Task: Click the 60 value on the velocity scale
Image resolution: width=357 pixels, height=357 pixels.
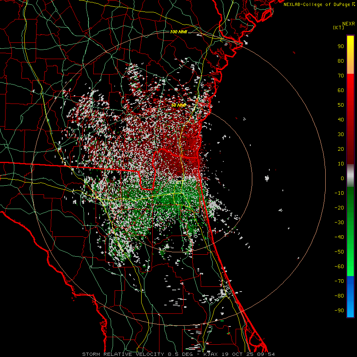Action: [341, 90]
